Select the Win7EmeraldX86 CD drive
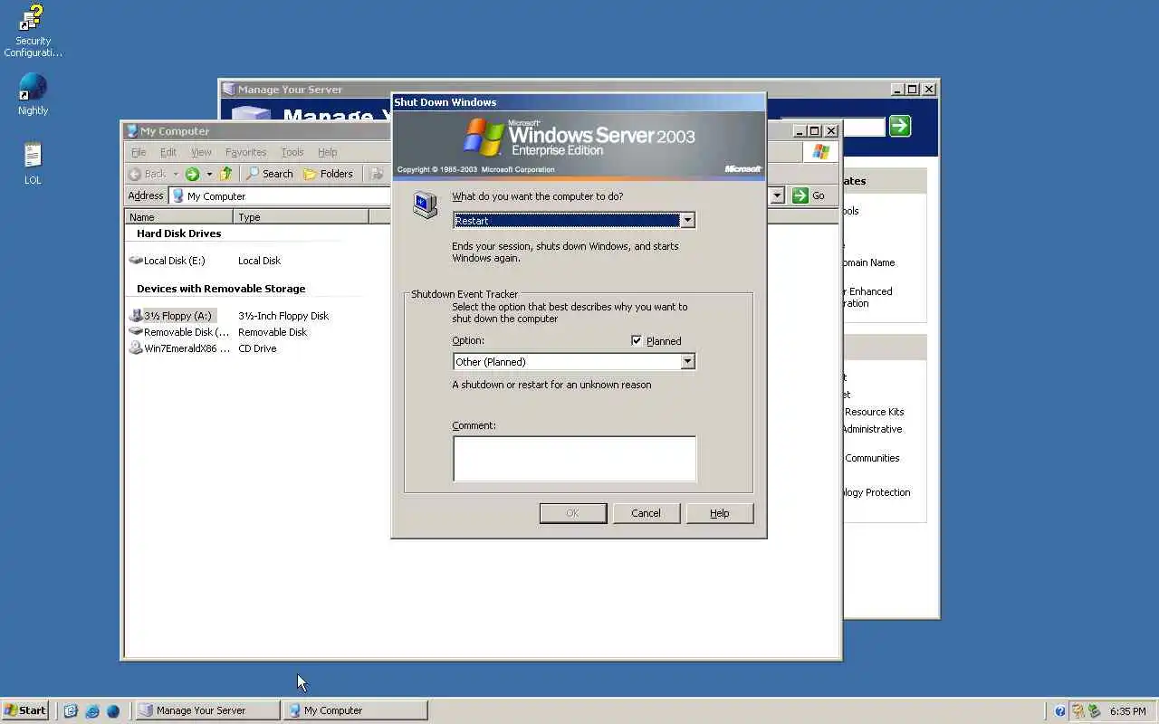 179,348
